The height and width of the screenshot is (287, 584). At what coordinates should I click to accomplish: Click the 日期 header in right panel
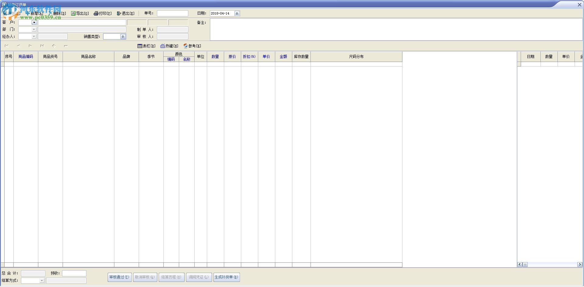[531, 57]
